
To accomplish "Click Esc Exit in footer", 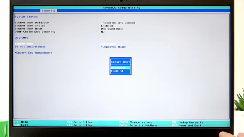I will (x=21, y=125).
